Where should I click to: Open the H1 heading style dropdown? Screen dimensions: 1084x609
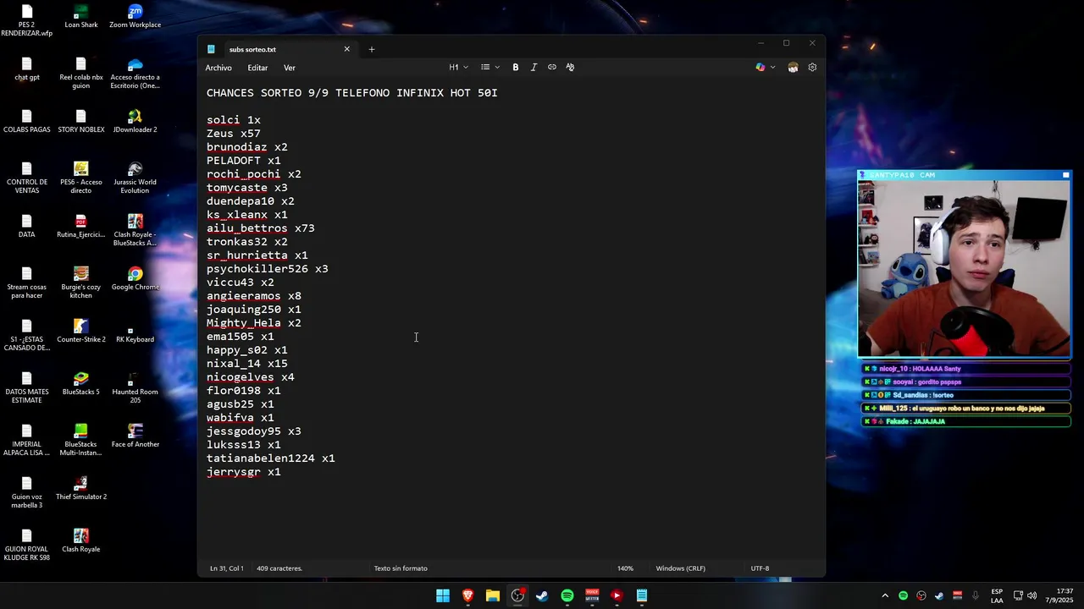pos(457,68)
